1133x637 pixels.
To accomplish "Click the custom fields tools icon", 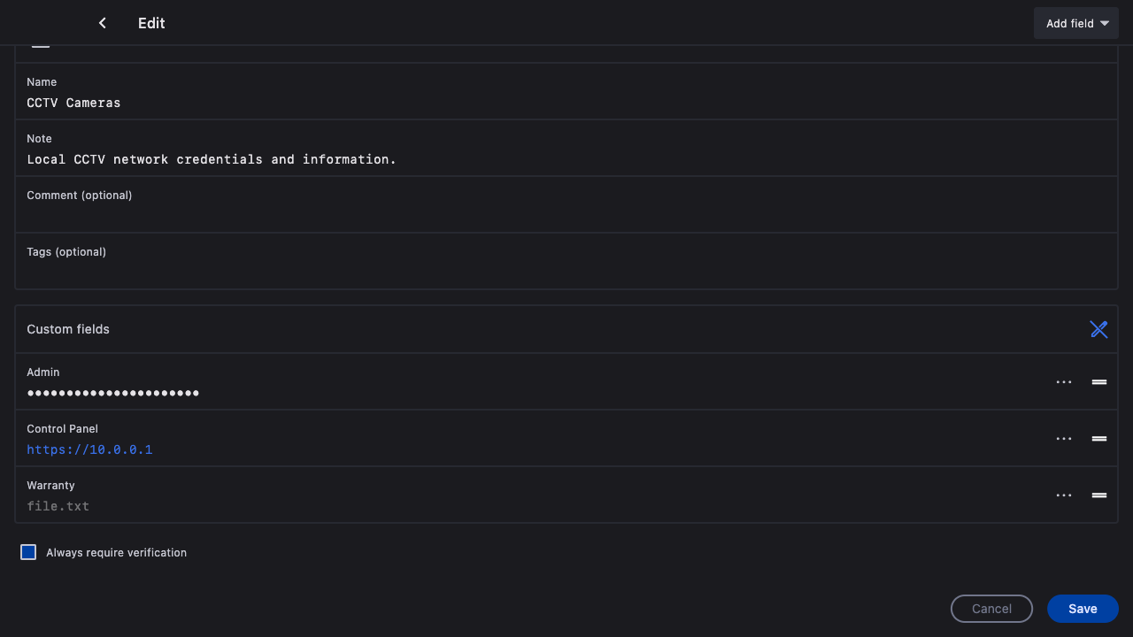I will click(x=1098, y=329).
